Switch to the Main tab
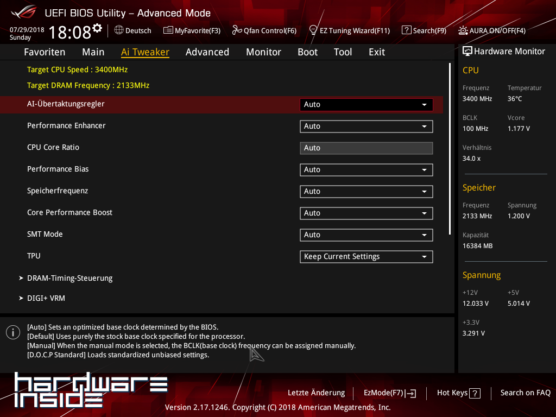The image size is (556, 417). 93,52
